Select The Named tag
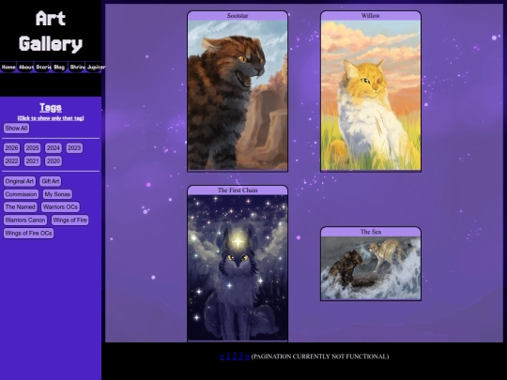The height and width of the screenshot is (380, 507). click(20, 206)
